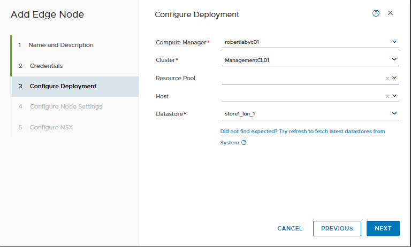Close the Add Edge Node dialog
The height and width of the screenshot is (247, 411).
coord(390,13)
